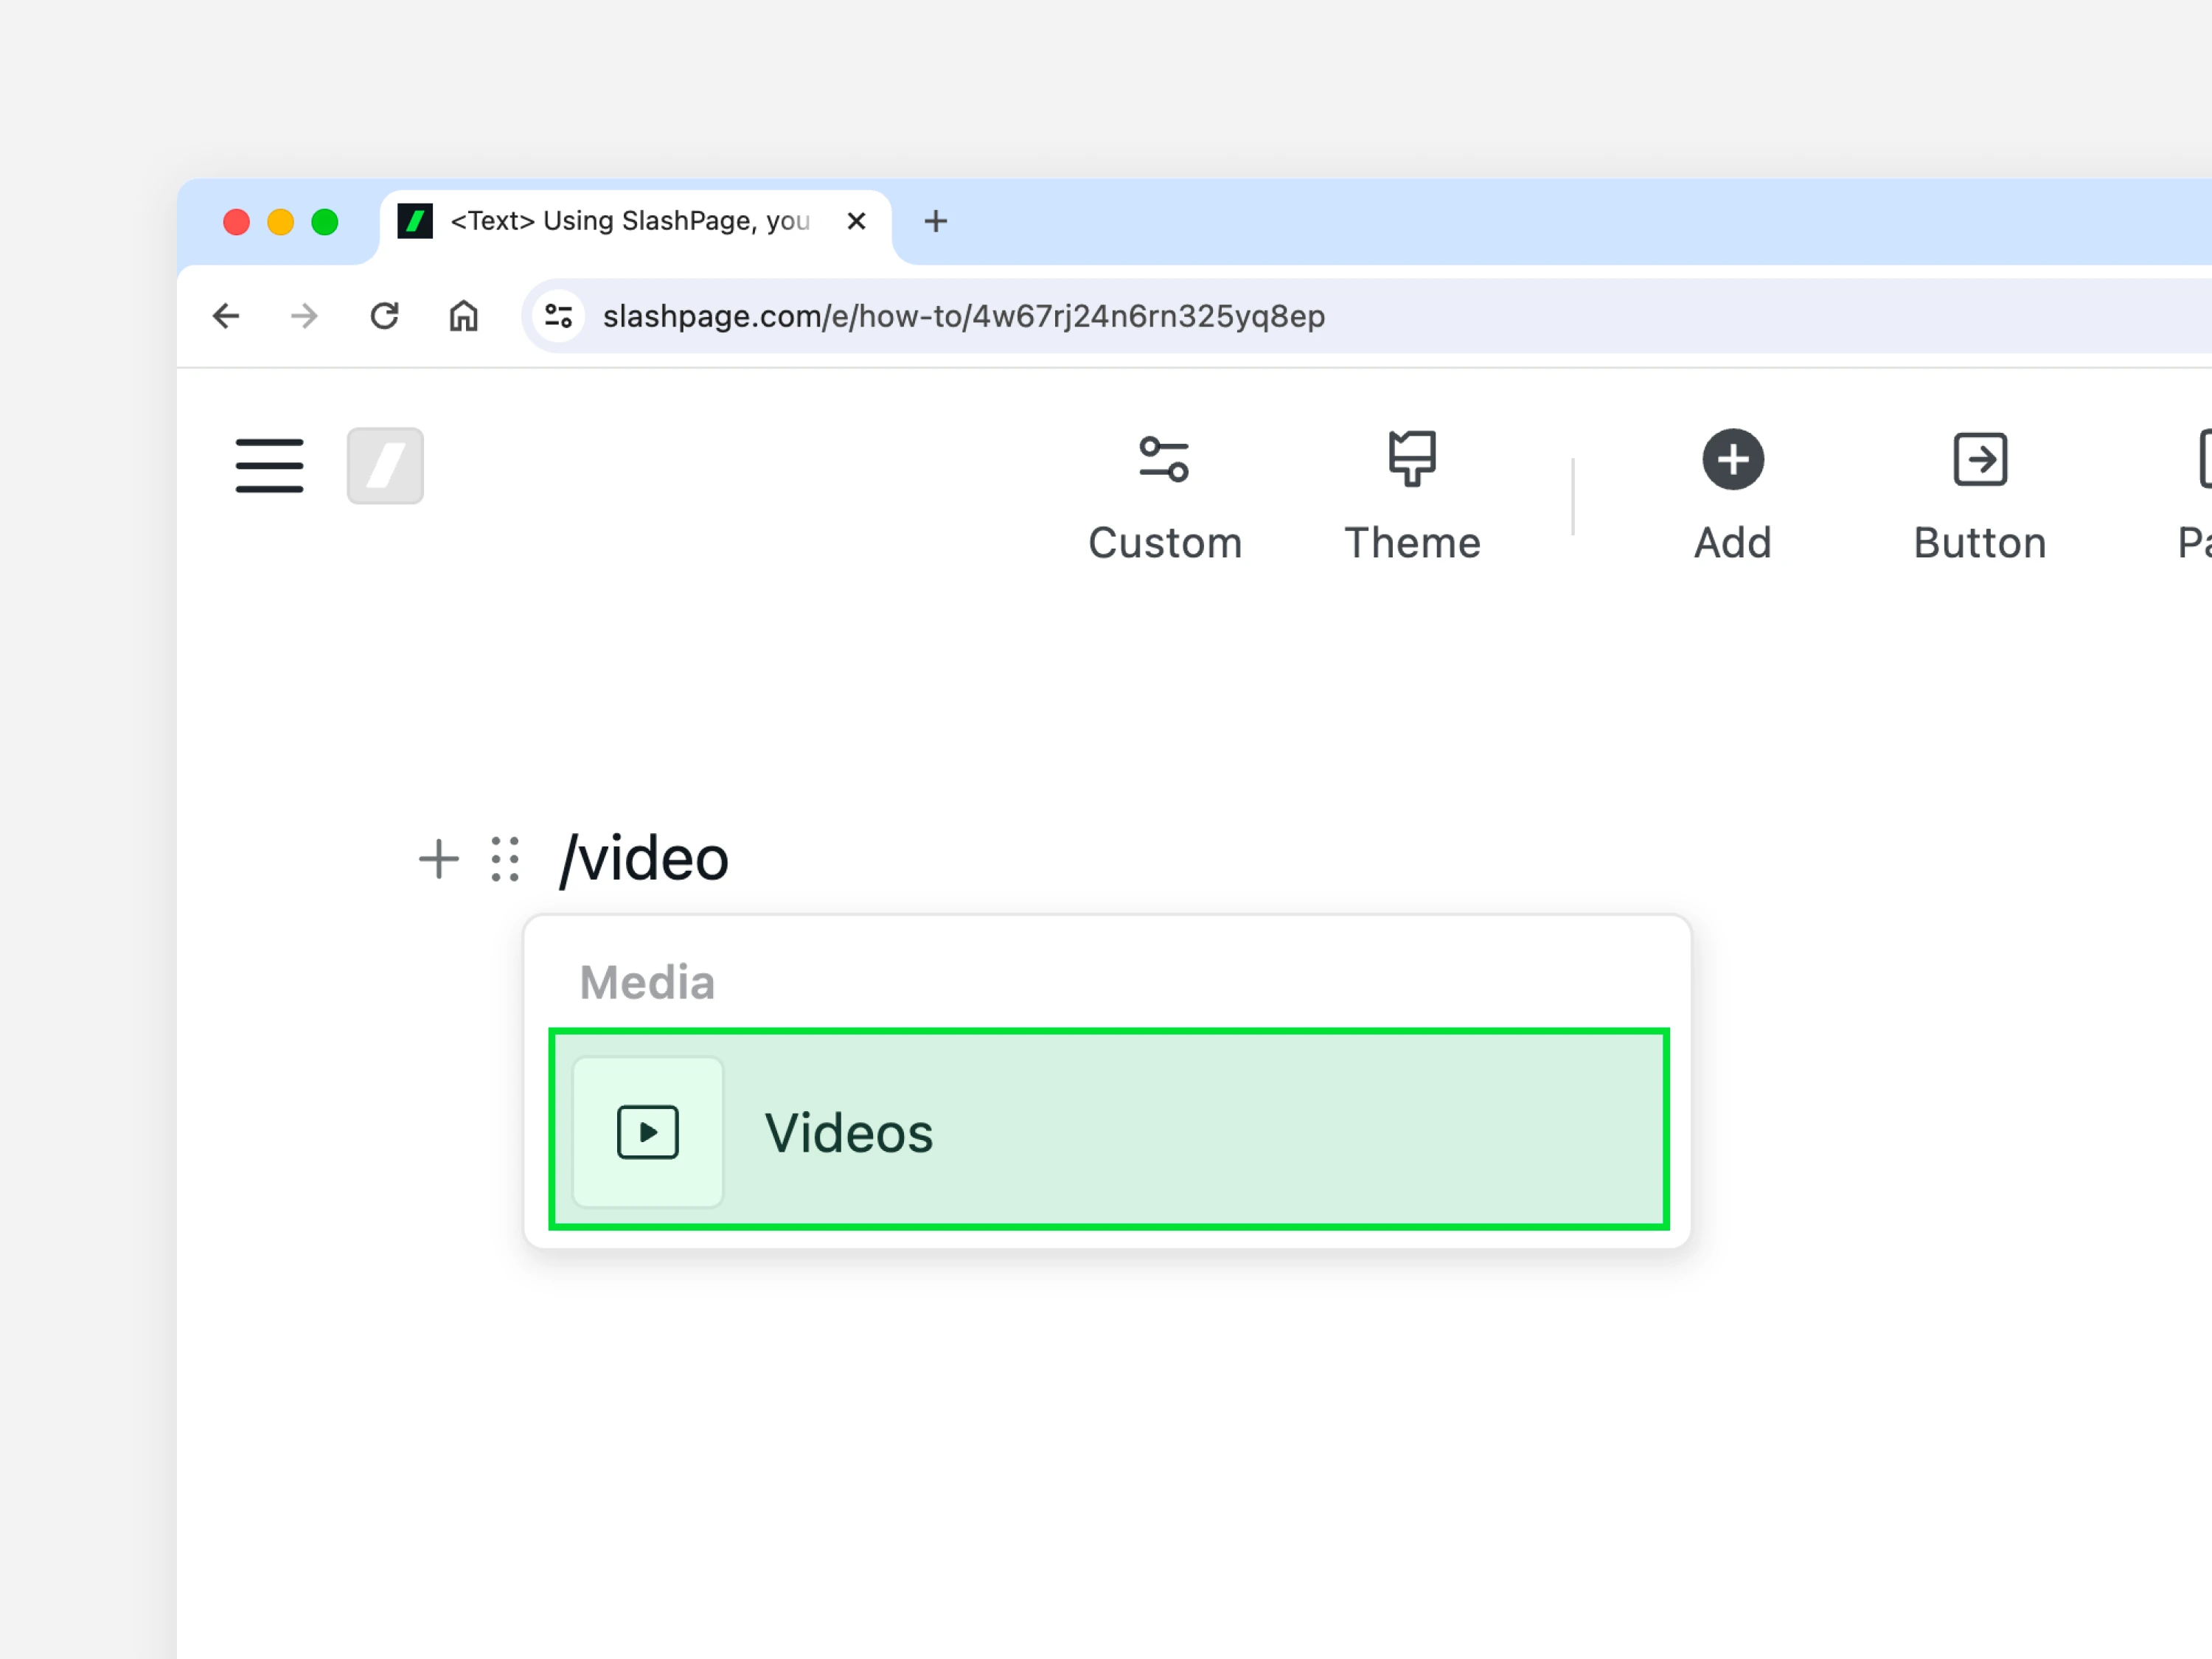The image size is (2212, 1659).
Task: Click the plus icon beside /video block
Action: [438, 859]
